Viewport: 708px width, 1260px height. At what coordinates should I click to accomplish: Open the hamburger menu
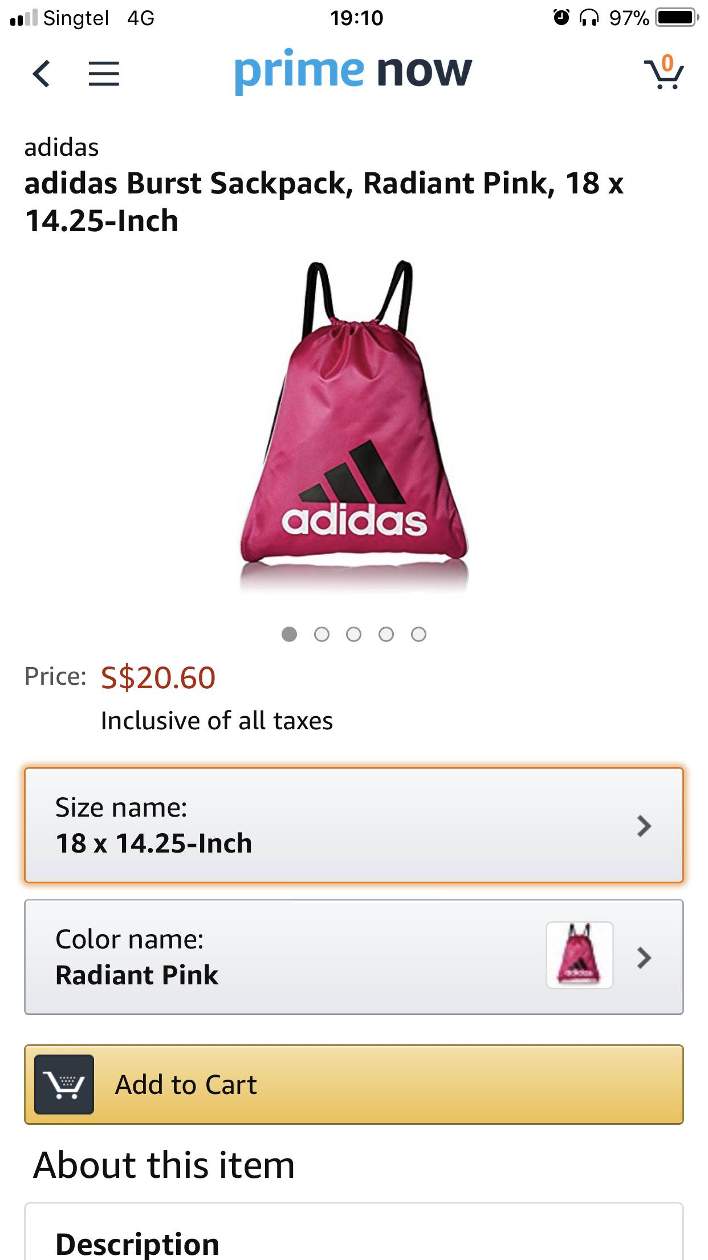[104, 74]
